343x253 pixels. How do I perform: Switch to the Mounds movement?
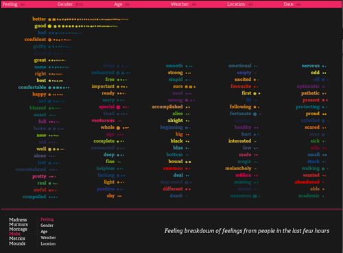pyautogui.click(x=17, y=243)
